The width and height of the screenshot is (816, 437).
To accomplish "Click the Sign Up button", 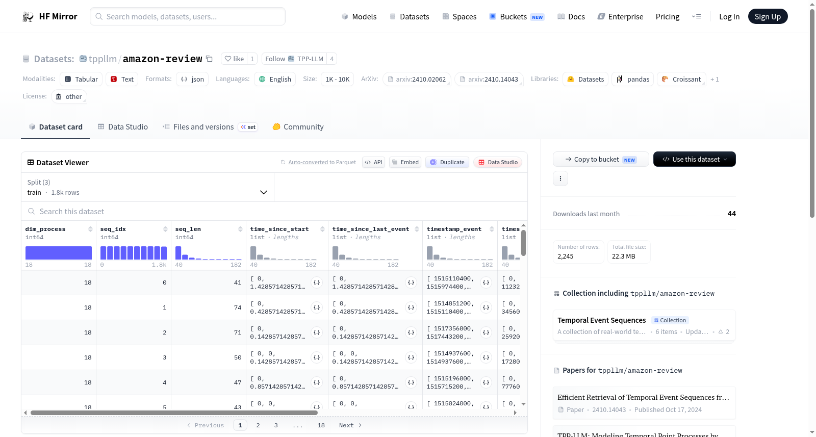I will click(x=768, y=16).
